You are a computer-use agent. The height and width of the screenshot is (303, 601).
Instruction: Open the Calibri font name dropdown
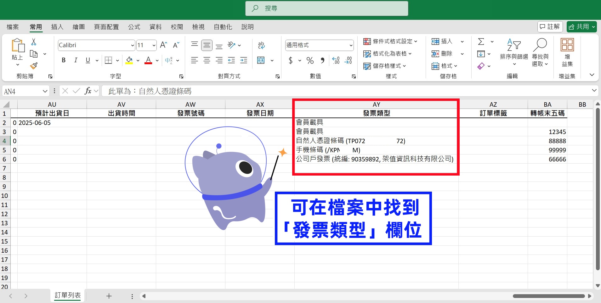tap(132, 45)
